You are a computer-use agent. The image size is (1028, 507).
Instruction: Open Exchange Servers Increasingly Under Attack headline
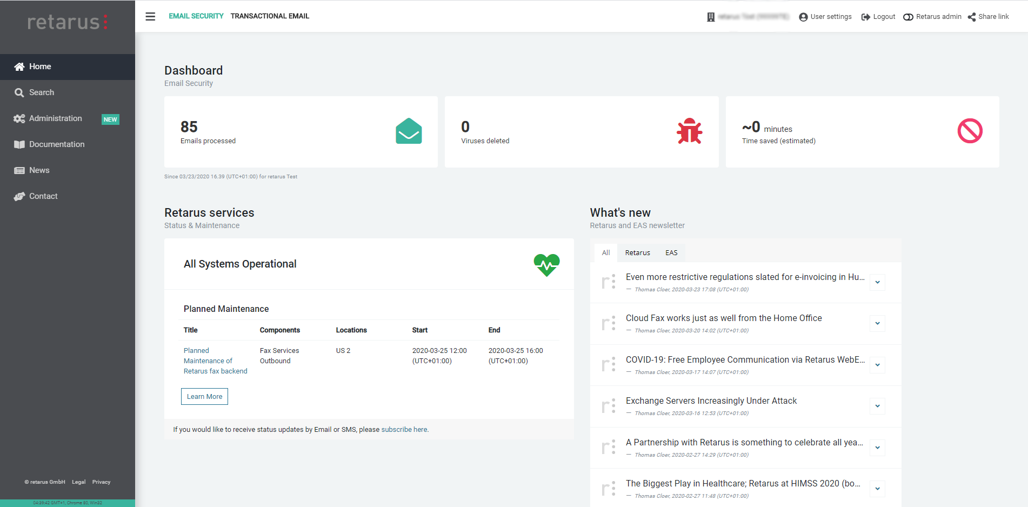[x=711, y=401]
